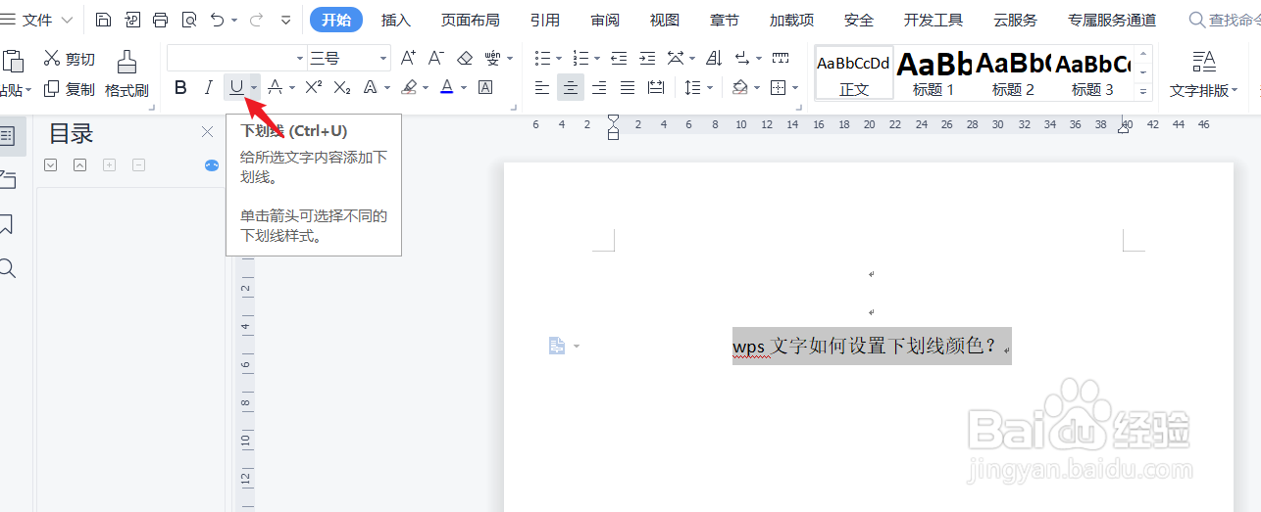Click the Save icon in quick access toolbar
1261x512 pixels.
pyautogui.click(x=104, y=20)
